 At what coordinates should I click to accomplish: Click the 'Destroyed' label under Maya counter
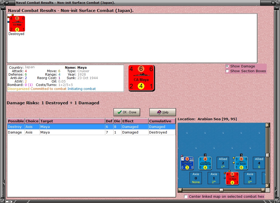(x=16, y=34)
